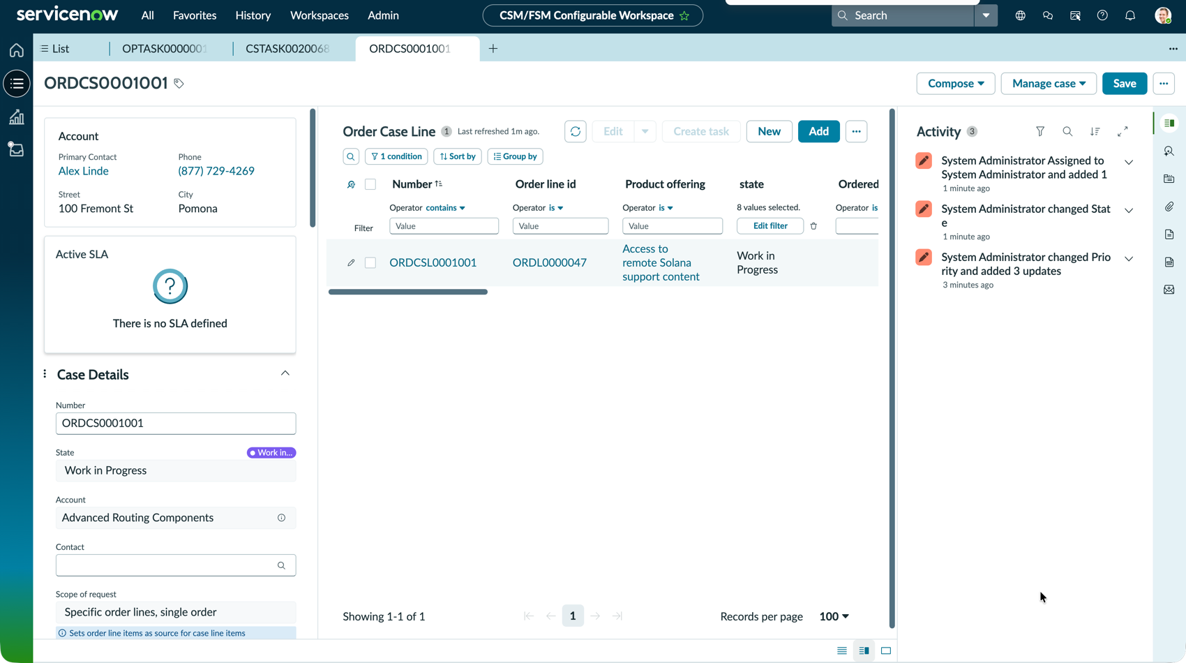Open the History menu

click(253, 15)
